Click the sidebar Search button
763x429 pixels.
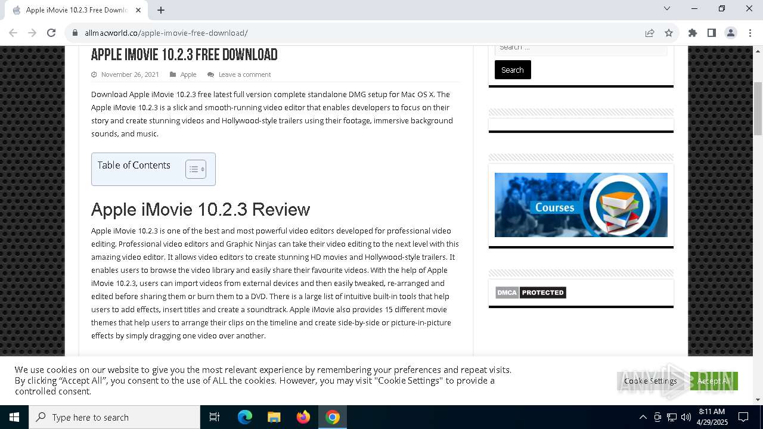click(x=513, y=70)
